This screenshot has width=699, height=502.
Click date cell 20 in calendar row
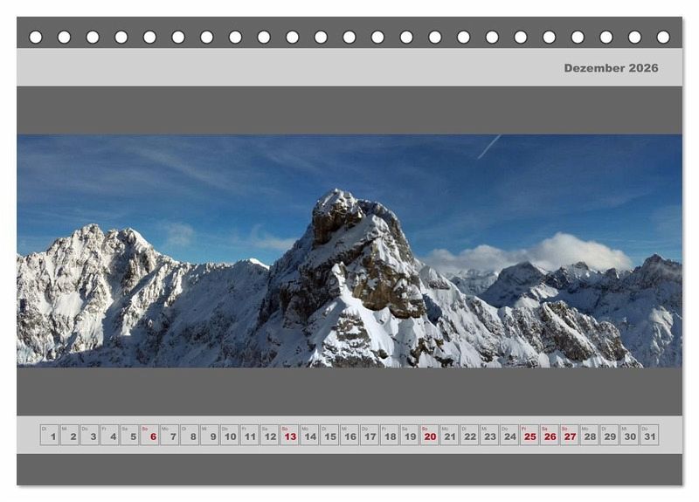tap(429, 435)
